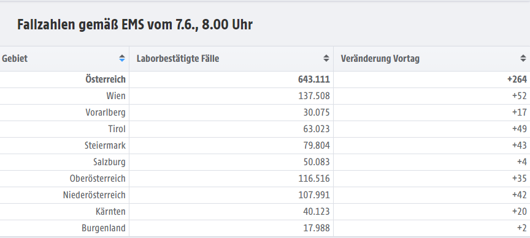Viewport: 530px width, 238px height.
Task: Sort by Laborbestätigte Fälle header text
Action: [178, 58]
